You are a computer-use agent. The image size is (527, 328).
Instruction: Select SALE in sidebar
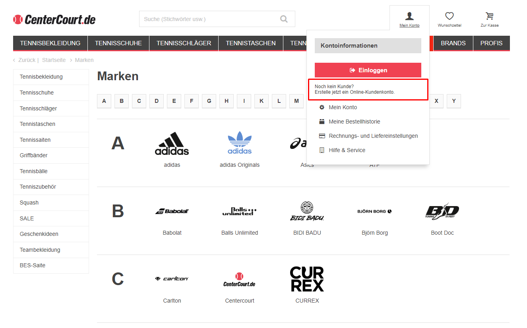51,218
